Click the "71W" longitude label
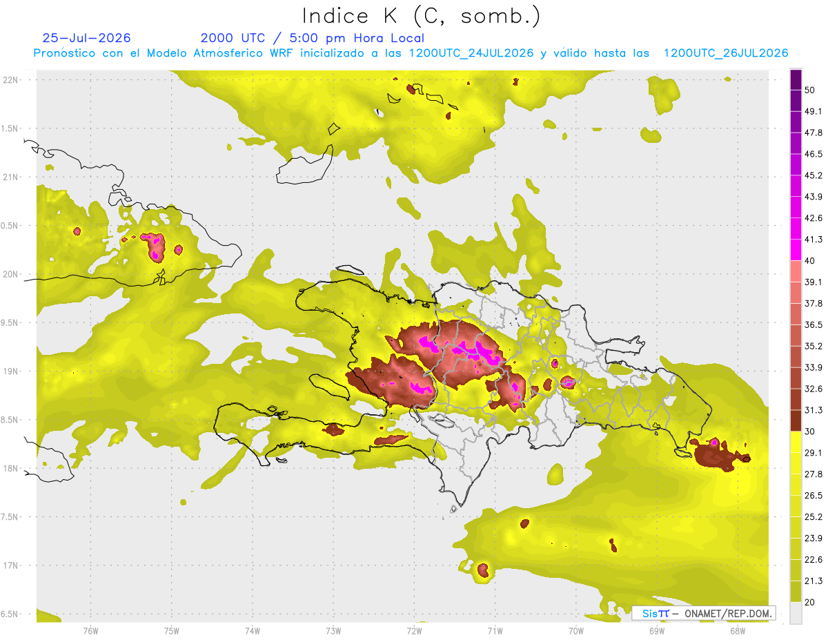The height and width of the screenshot is (640, 828). (495, 631)
